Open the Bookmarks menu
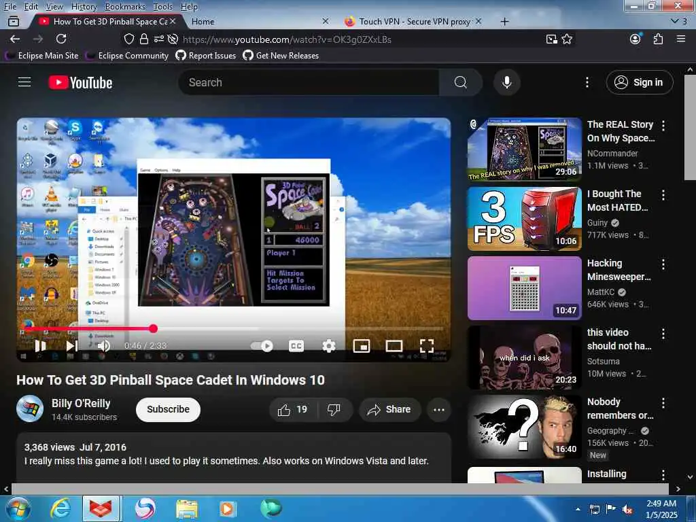696x522 pixels. [x=125, y=7]
